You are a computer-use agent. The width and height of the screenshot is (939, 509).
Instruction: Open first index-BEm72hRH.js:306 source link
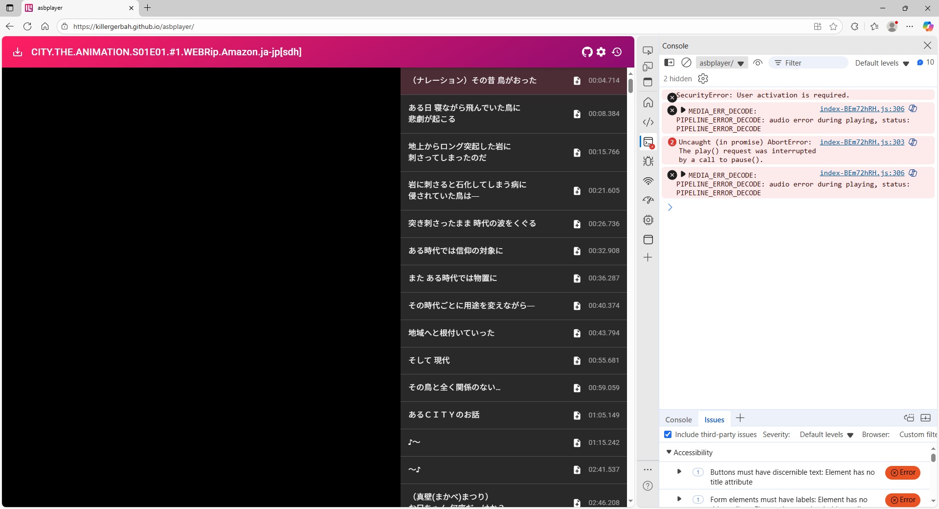862,109
